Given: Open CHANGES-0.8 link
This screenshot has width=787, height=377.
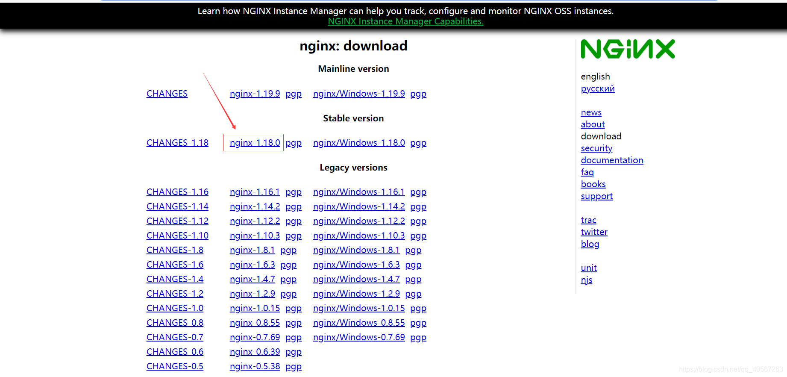Looking at the screenshot, I should pos(175,323).
